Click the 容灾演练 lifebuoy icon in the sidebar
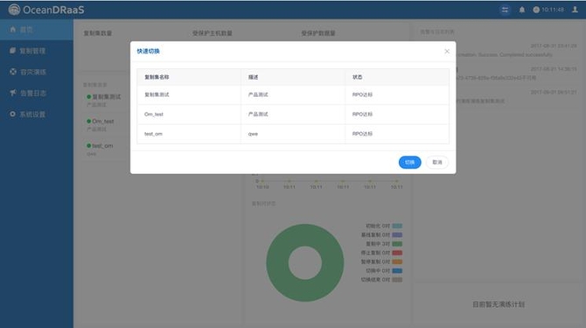This screenshot has height=328, width=586. coord(13,72)
